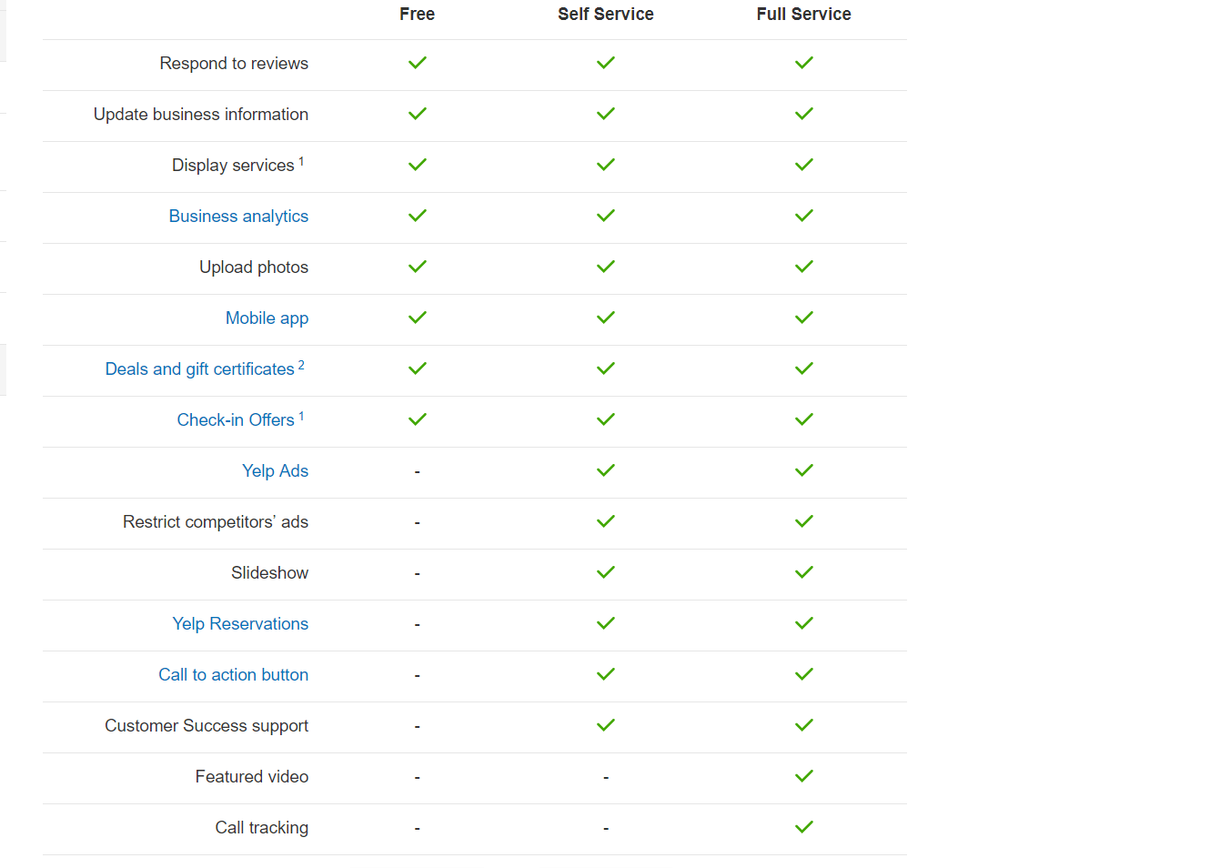Screen dimensions: 1210x868
Task: Click the Self Service checkmark for Customer Success support
Action: click(606, 725)
